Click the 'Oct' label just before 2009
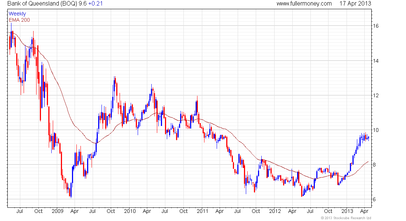 point(38,211)
